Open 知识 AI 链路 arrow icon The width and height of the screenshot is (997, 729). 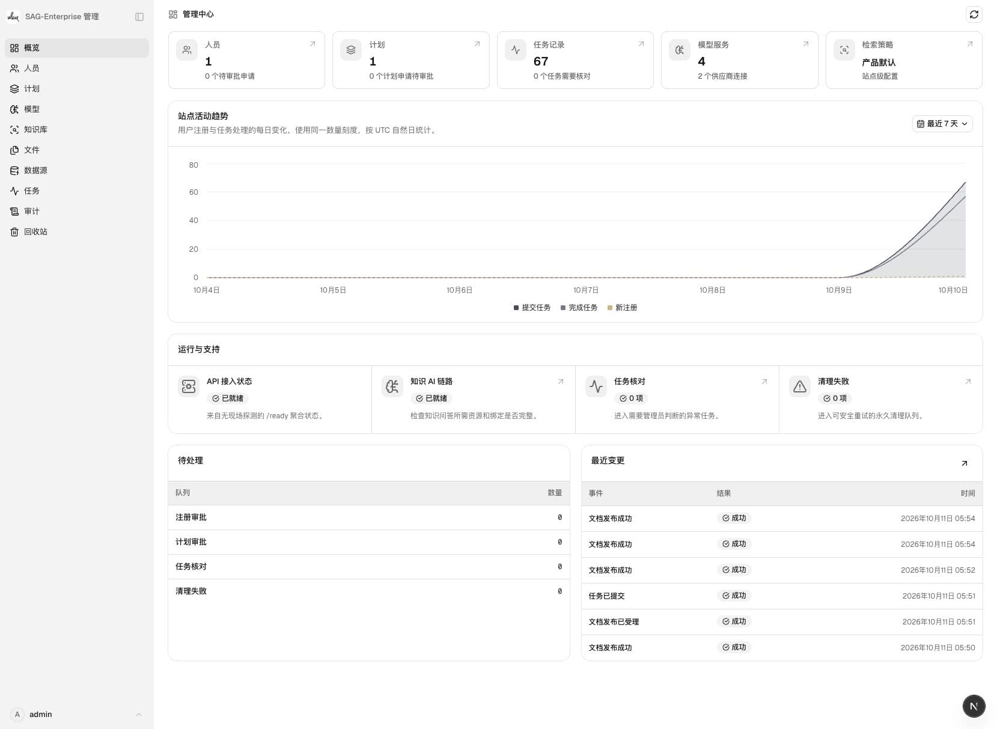[561, 382]
